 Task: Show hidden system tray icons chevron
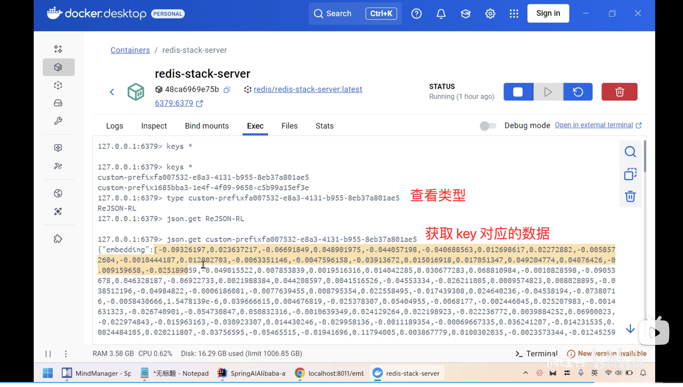coord(525,373)
